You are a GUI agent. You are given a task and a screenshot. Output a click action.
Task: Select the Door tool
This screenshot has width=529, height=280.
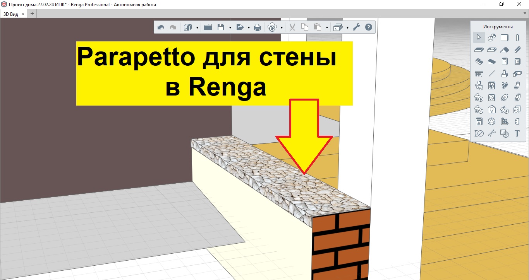[504, 61]
